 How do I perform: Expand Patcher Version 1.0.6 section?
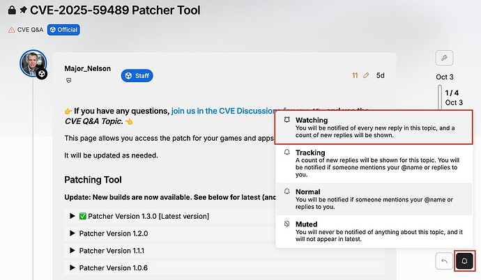pyautogui.click(x=112, y=267)
